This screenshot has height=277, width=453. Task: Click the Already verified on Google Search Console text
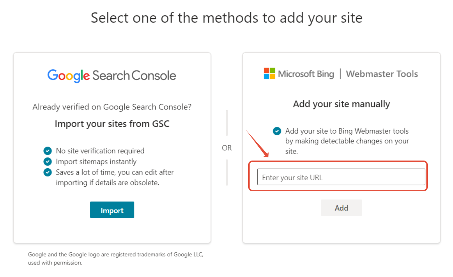112,107
